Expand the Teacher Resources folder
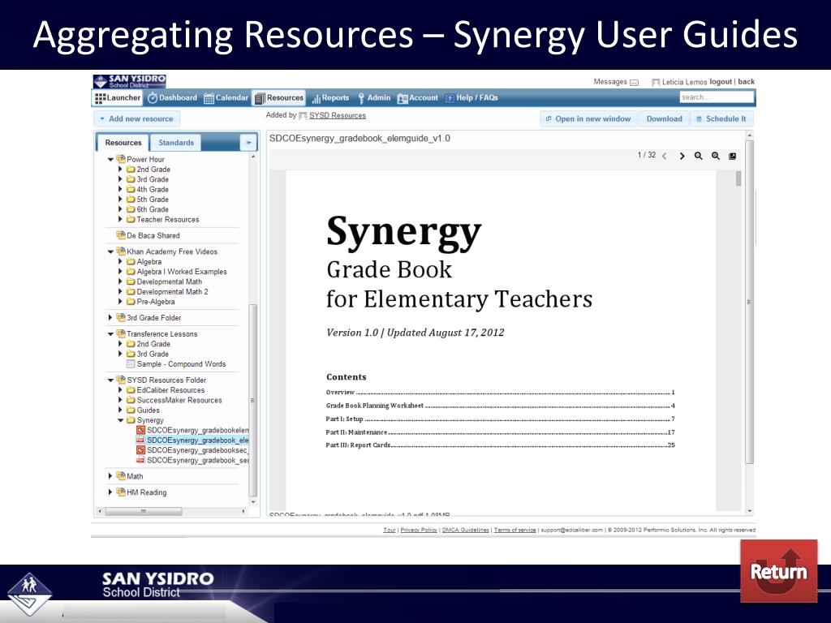Screen dimensions: 831x623 [120, 219]
